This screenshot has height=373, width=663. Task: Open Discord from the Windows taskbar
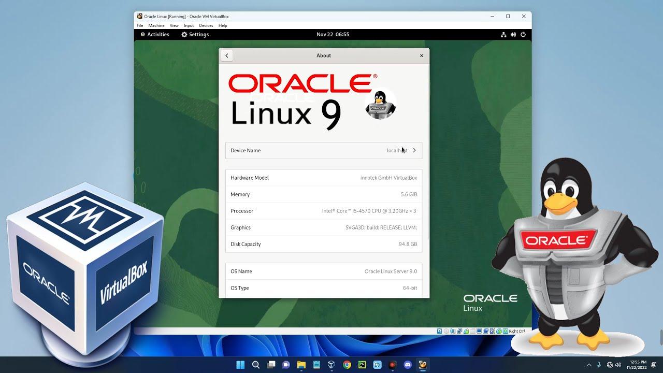pyautogui.click(x=408, y=365)
